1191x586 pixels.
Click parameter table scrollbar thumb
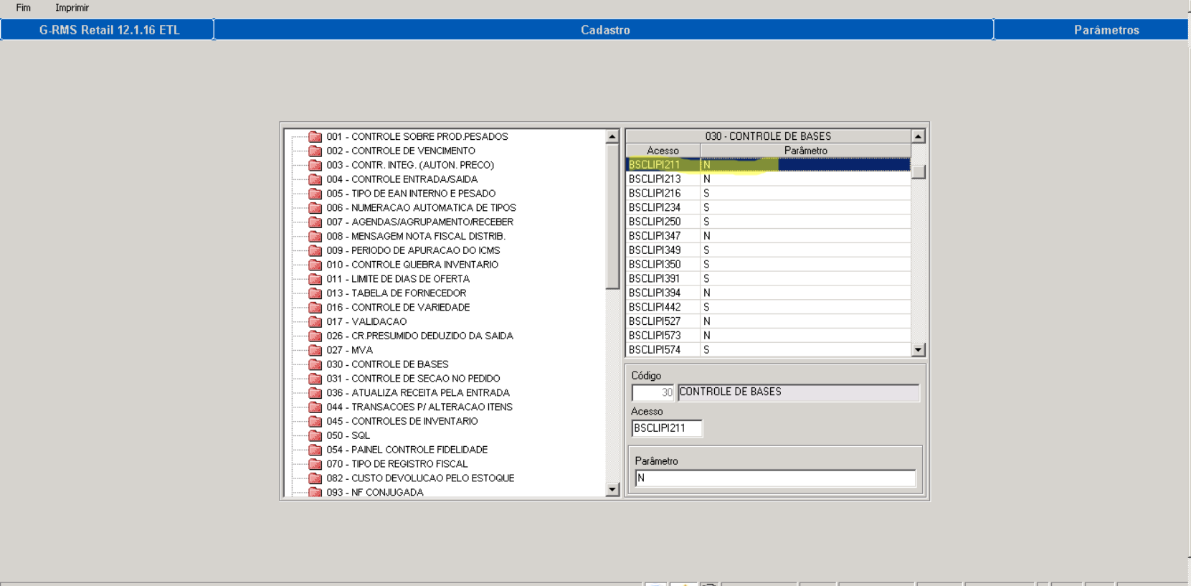[x=918, y=172]
